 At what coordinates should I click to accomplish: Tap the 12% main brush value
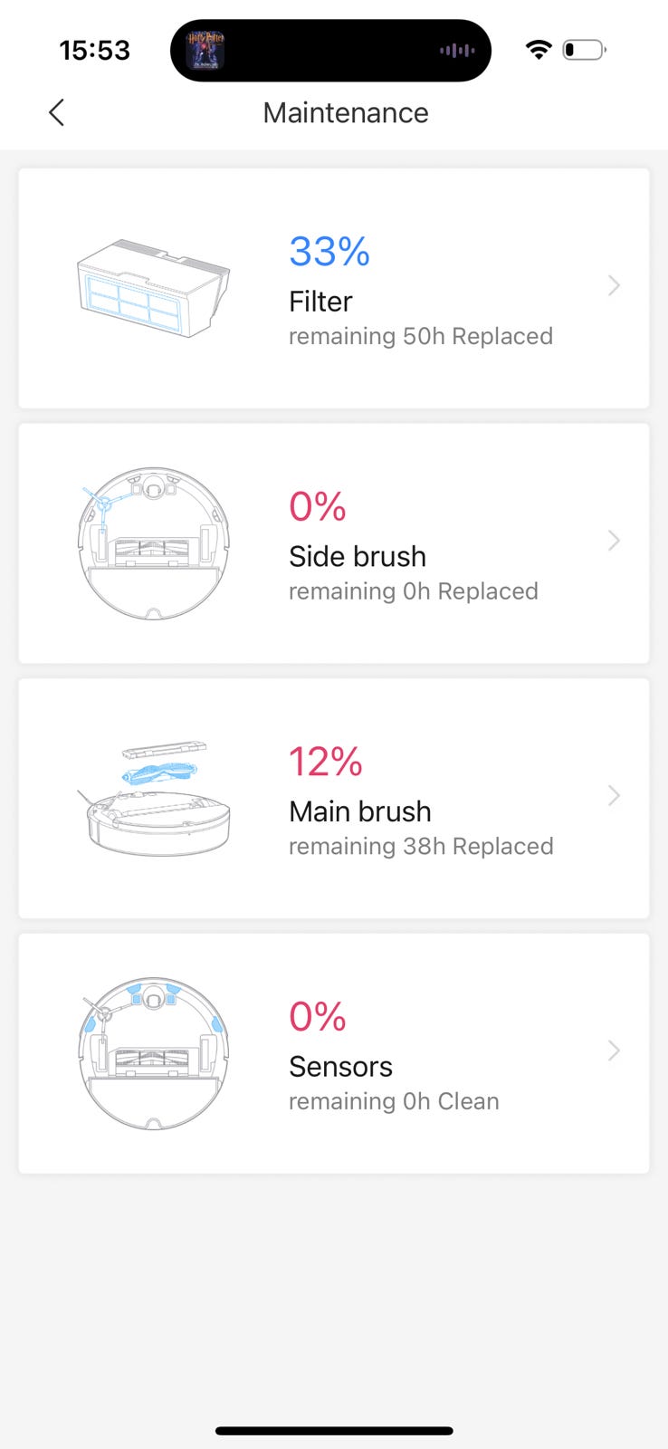coord(326,762)
